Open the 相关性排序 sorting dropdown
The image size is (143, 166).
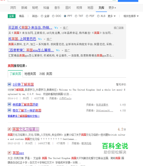point(131,16)
